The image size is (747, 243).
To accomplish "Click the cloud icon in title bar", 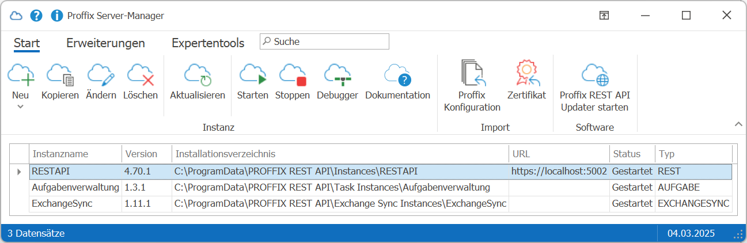I will pyautogui.click(x=16, y=16).
